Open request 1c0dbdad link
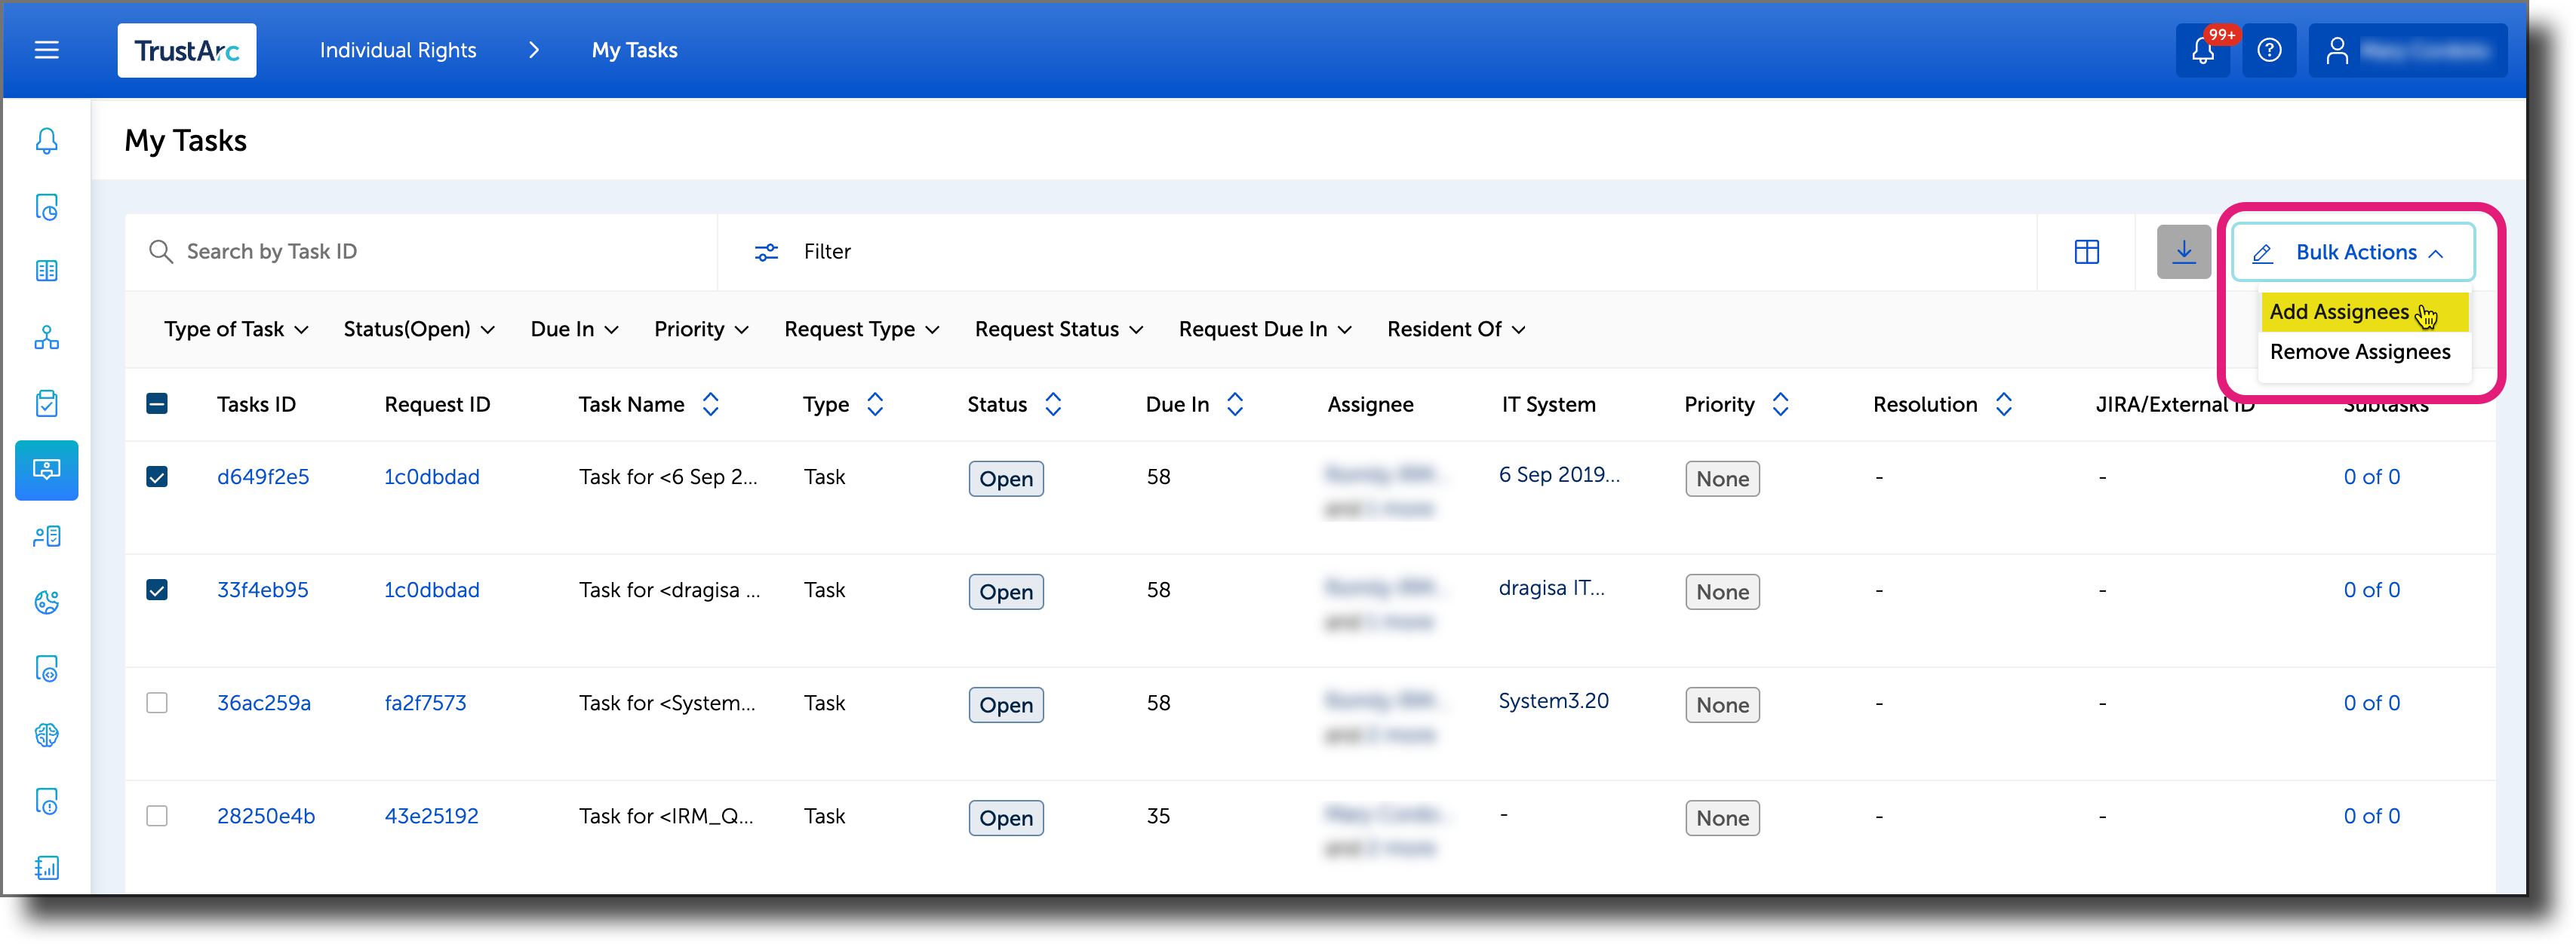 point(431,477)
